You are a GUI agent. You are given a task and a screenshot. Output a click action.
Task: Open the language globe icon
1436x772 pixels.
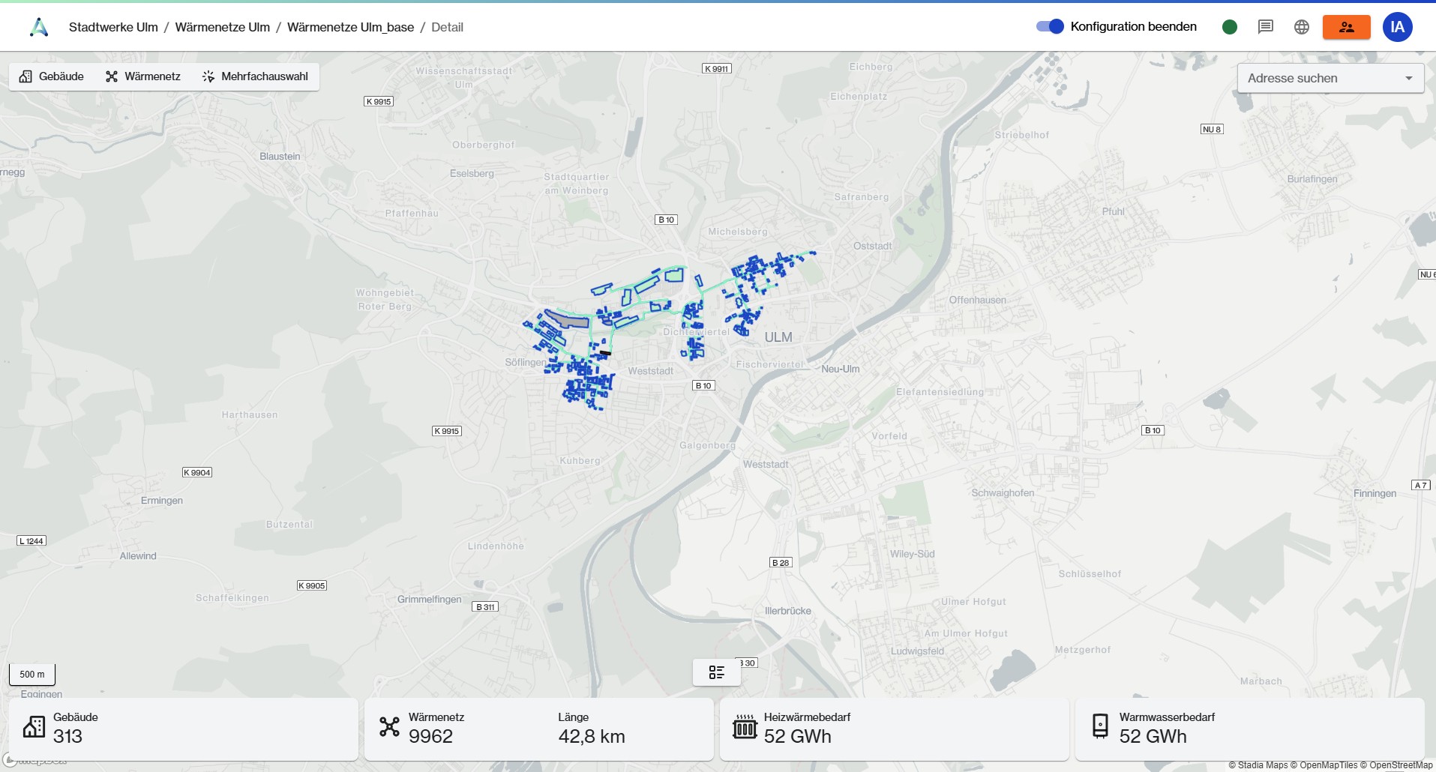pyautogui.click(x=1302, y=27)
